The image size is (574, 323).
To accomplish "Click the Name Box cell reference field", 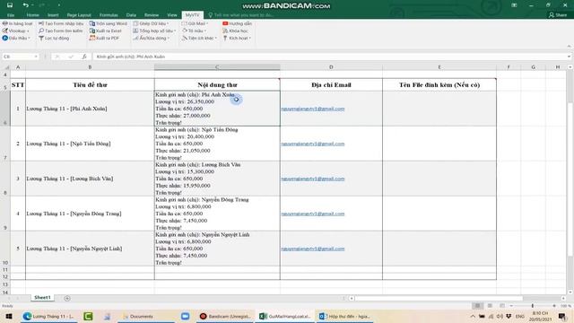I will tap(20, 57).
